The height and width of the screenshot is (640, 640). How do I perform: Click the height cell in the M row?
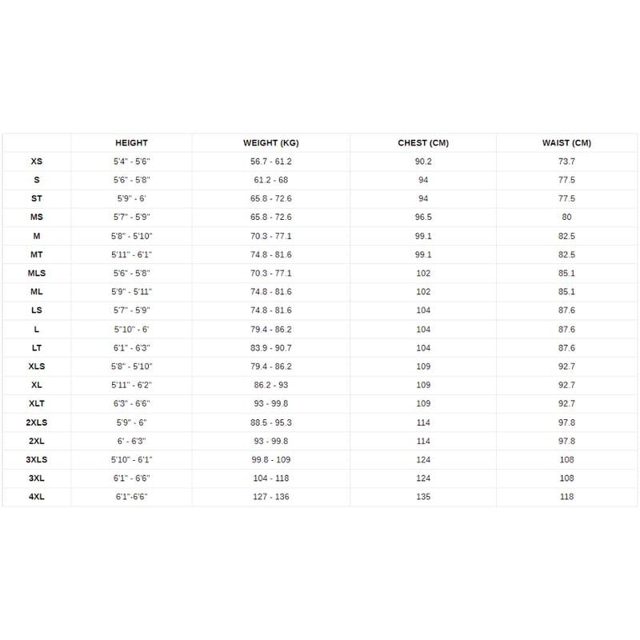[x=131, y=236]
